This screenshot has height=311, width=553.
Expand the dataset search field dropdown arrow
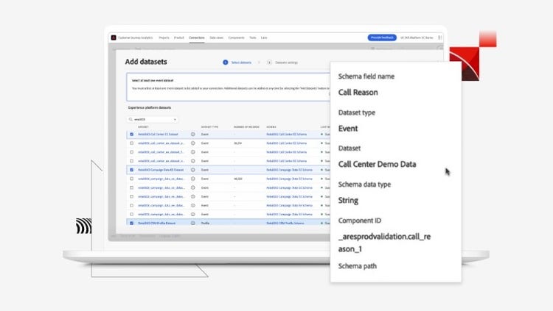[x=175, y=118]
